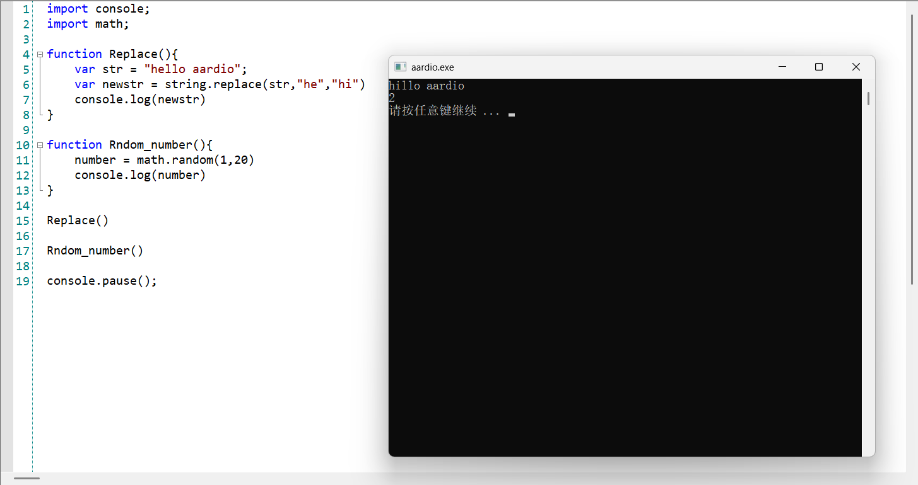Place cursor on the import console statement
The height and width of the screenshot is (485, 918).
(98, 8)
